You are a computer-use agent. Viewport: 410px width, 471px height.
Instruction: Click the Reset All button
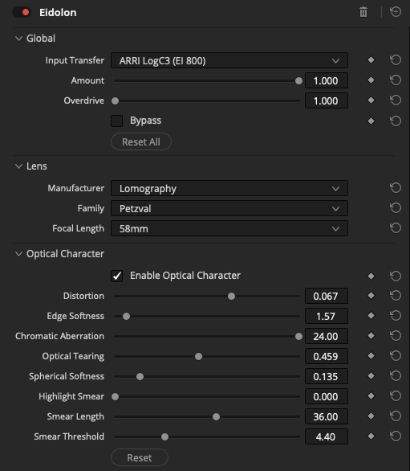coord(141,141)
